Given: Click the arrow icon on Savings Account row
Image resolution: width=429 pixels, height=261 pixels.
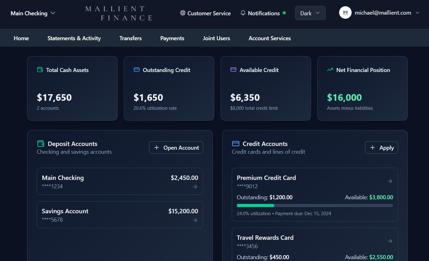Looking at the screenshot, I should [x=195, y=220].
